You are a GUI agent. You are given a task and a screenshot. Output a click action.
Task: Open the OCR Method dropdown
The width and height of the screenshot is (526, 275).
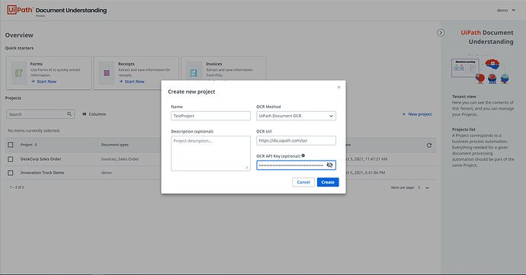tap(297, 116)
